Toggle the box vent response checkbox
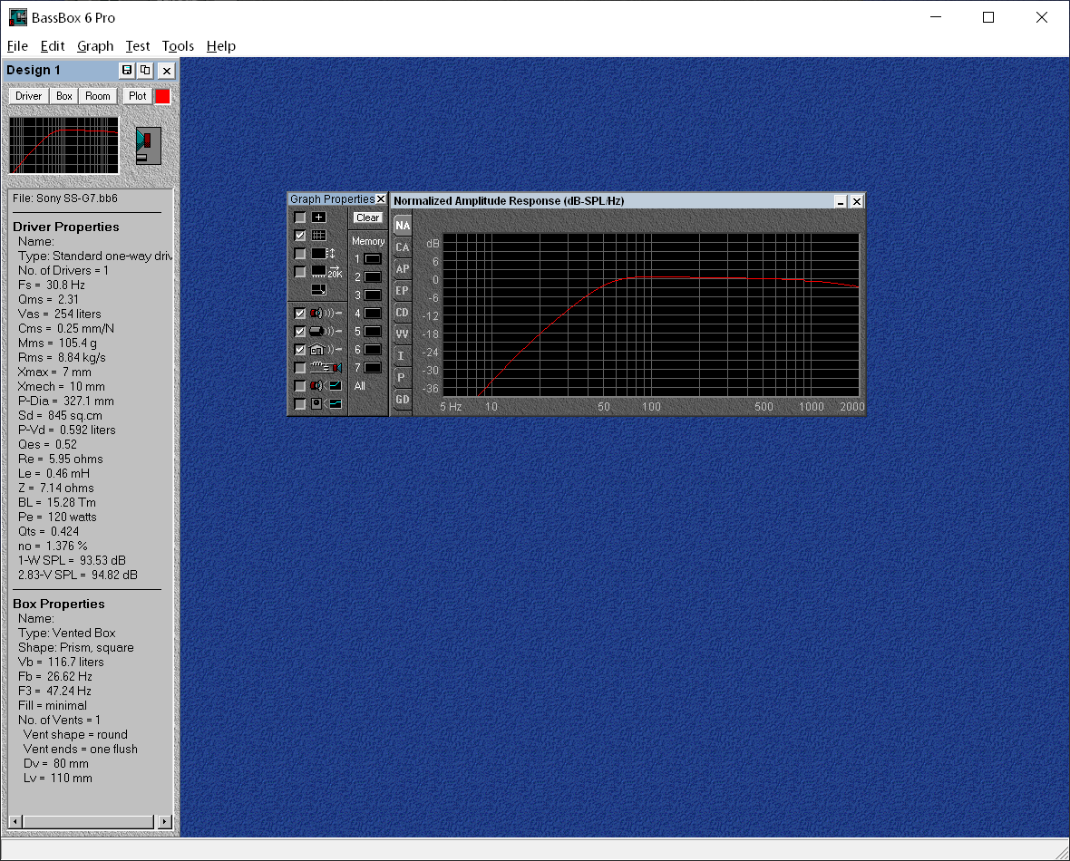The image size is (1070, 861). tap(299, 332)
